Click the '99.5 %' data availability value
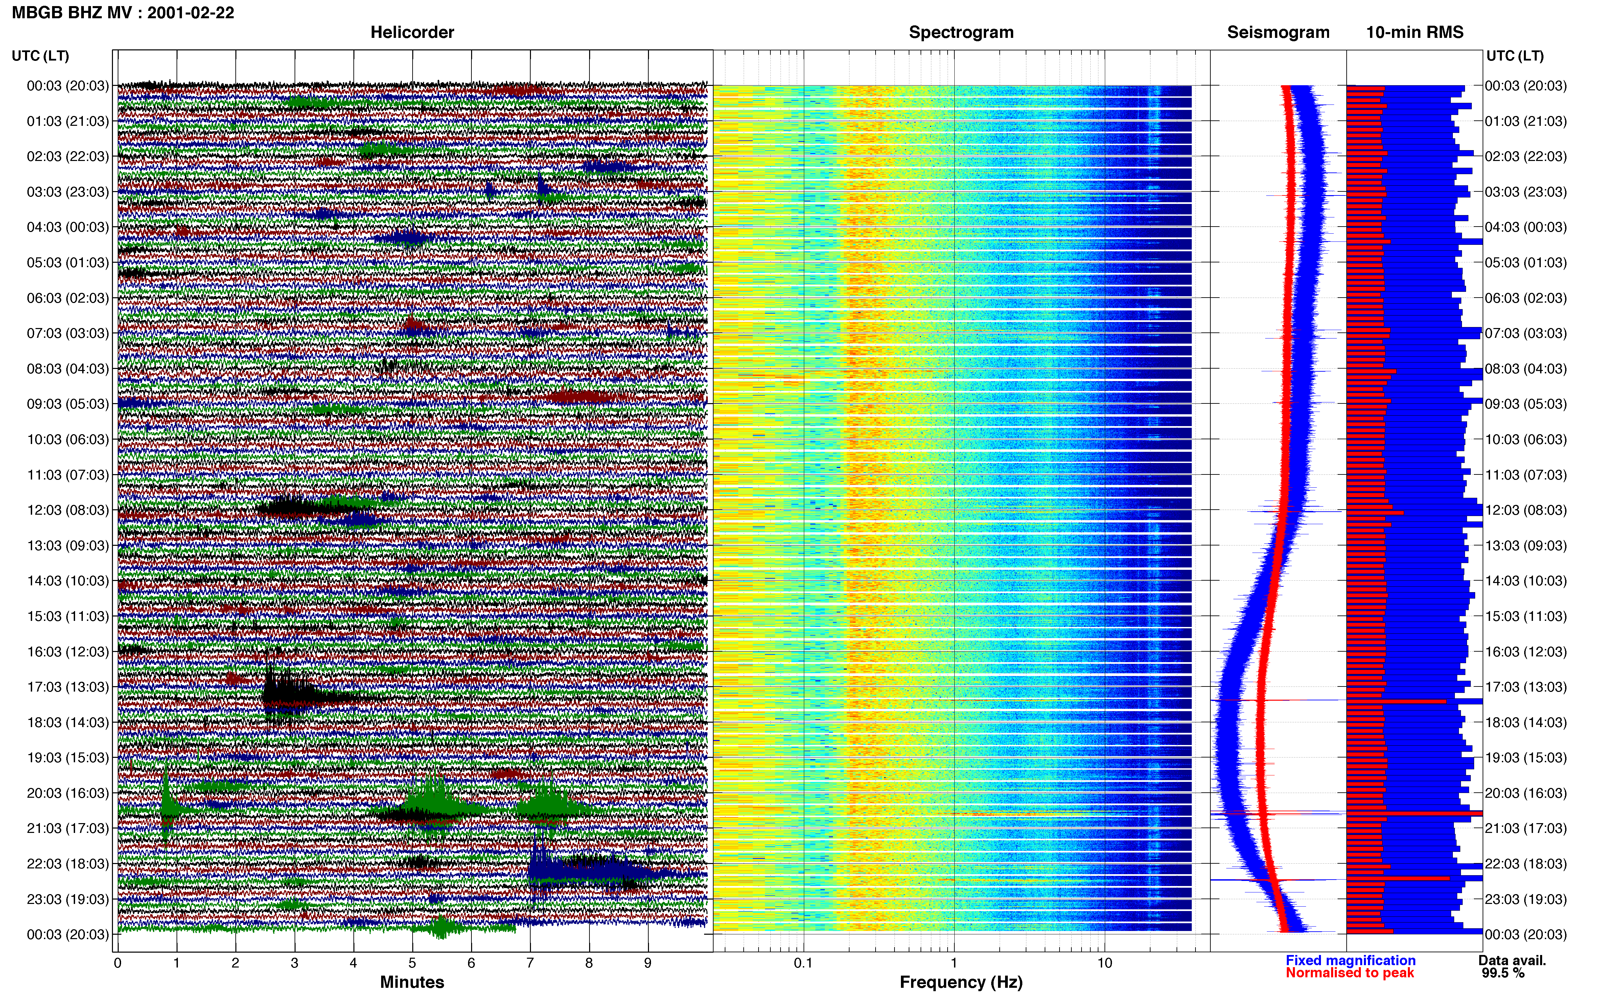The width and height of the screenshot is (1603, 1002). [1503, 973]
